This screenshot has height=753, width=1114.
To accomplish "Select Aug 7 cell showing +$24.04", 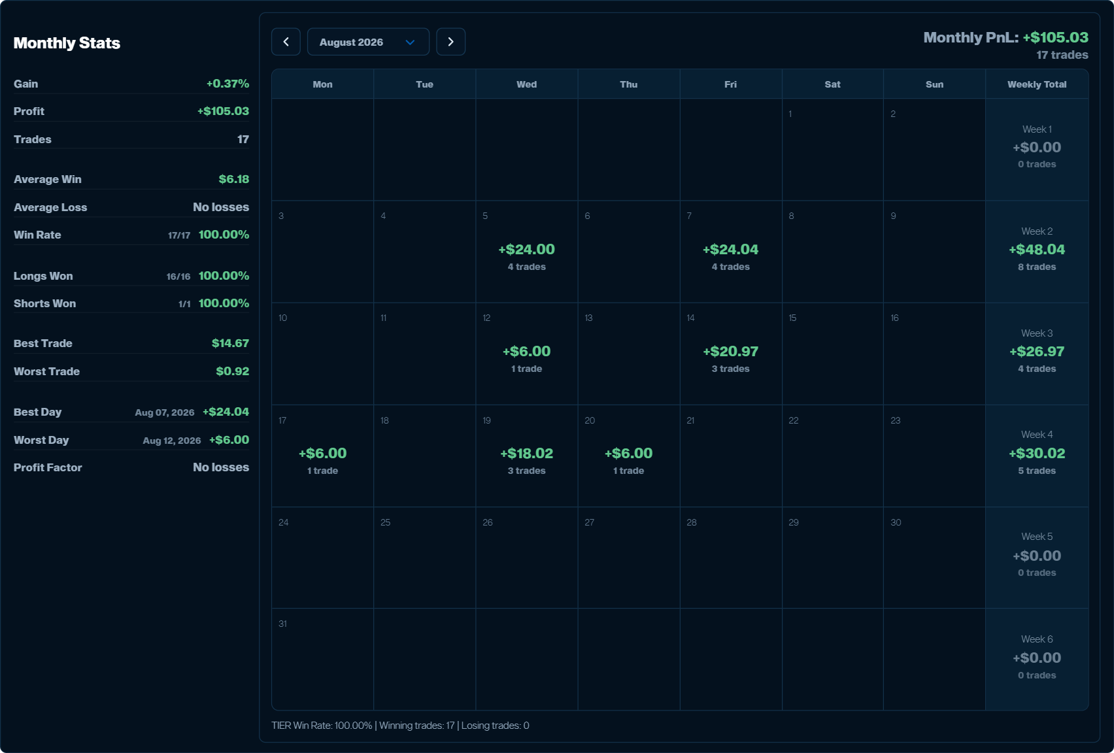I will point(730,252).
